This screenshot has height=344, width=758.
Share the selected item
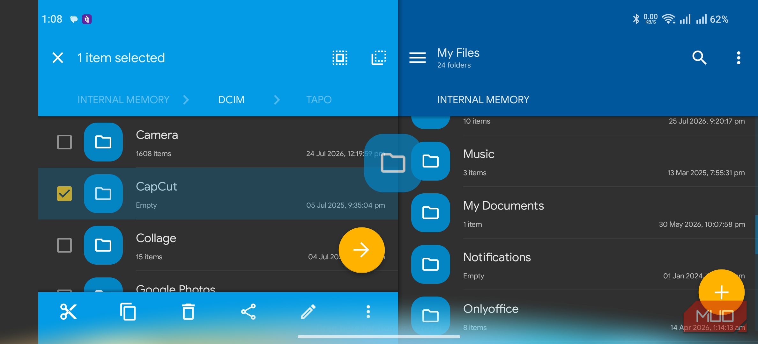point(248,312)
